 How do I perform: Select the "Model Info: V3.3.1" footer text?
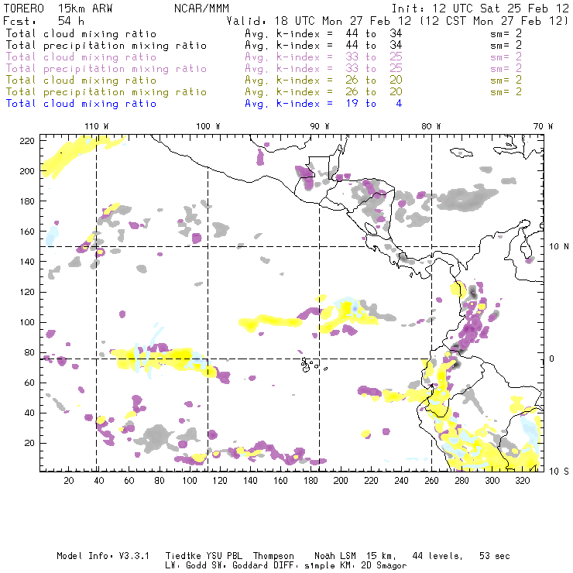click(x=103, y=556)
